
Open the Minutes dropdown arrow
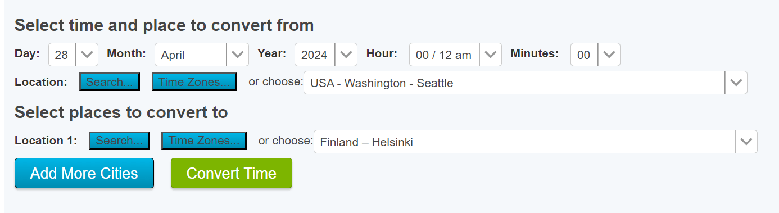coord(609,55)
